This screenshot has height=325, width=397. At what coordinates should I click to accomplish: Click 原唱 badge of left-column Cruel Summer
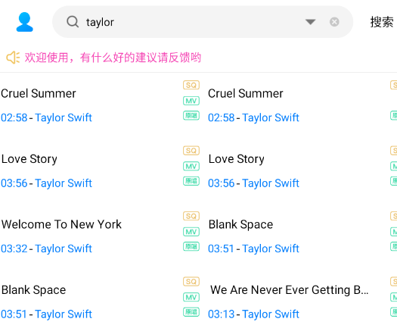coord(191,116)
